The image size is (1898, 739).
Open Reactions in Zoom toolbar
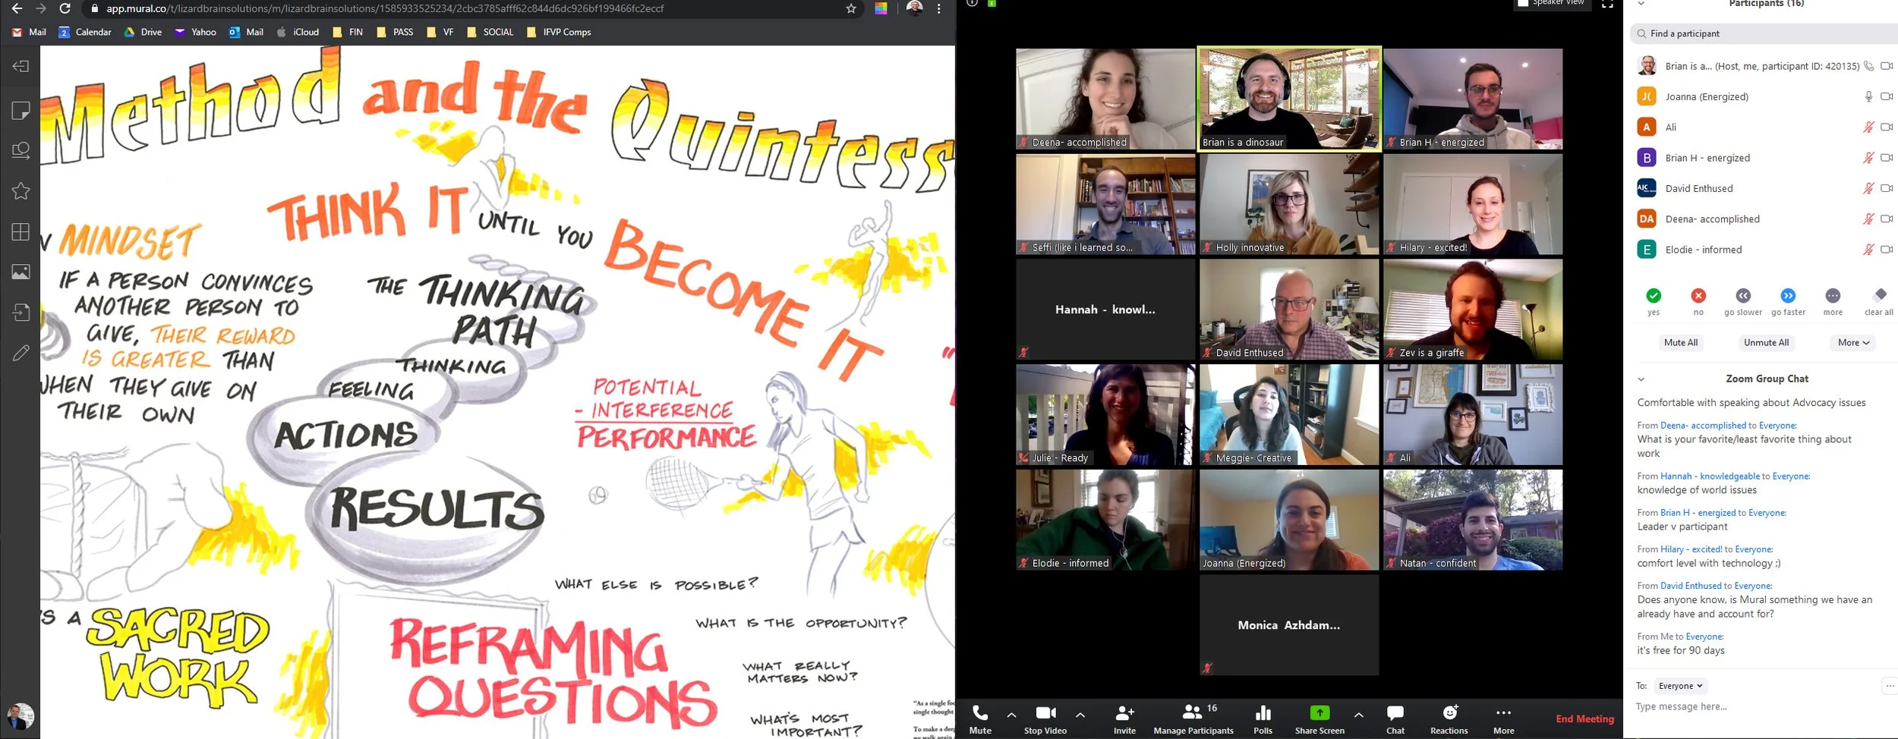[1449, 719]
